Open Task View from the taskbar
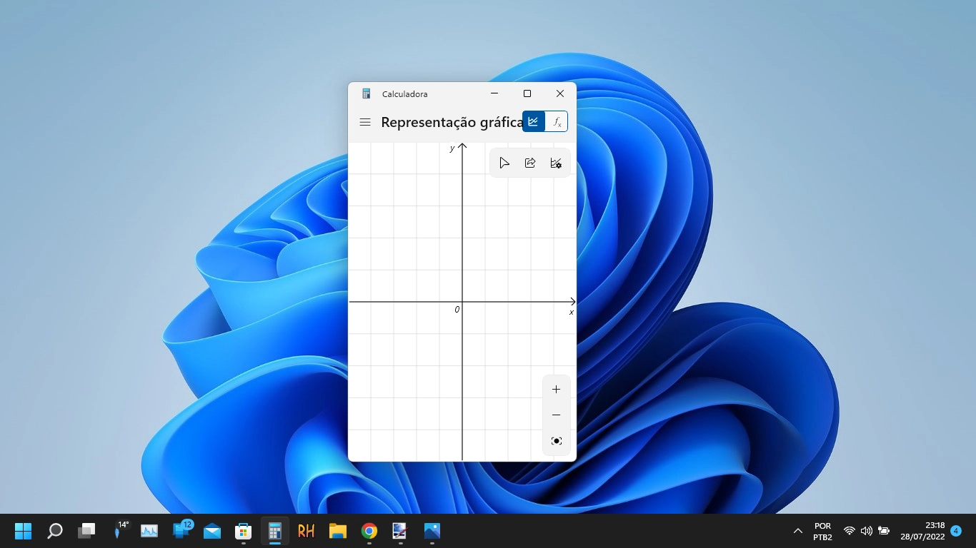 [x=86, y=531]
